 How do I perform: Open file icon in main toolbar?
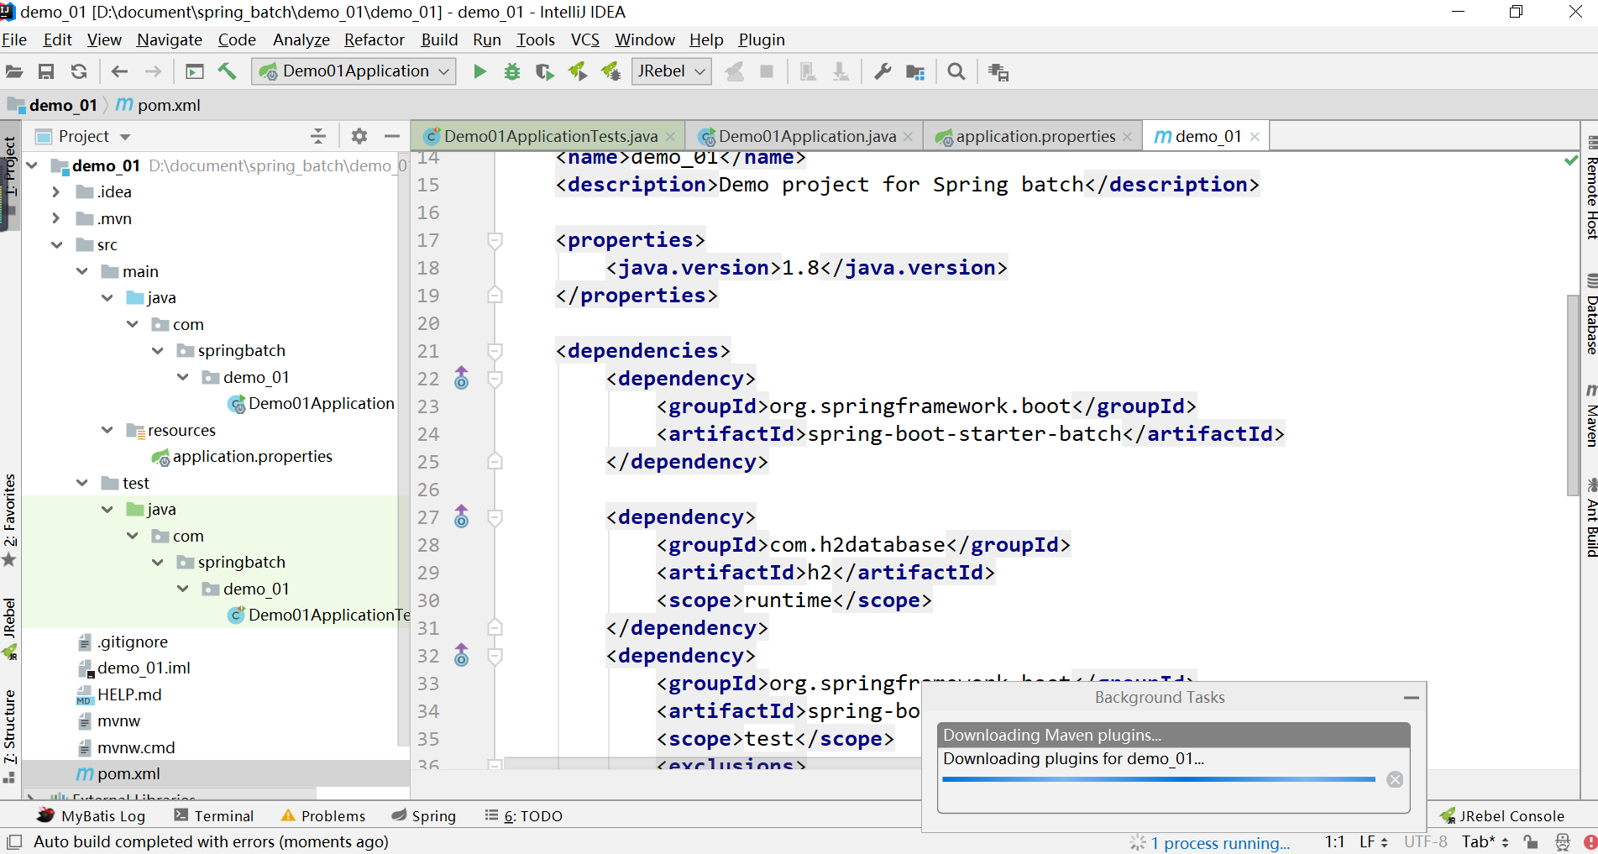(x=14, y=72)
